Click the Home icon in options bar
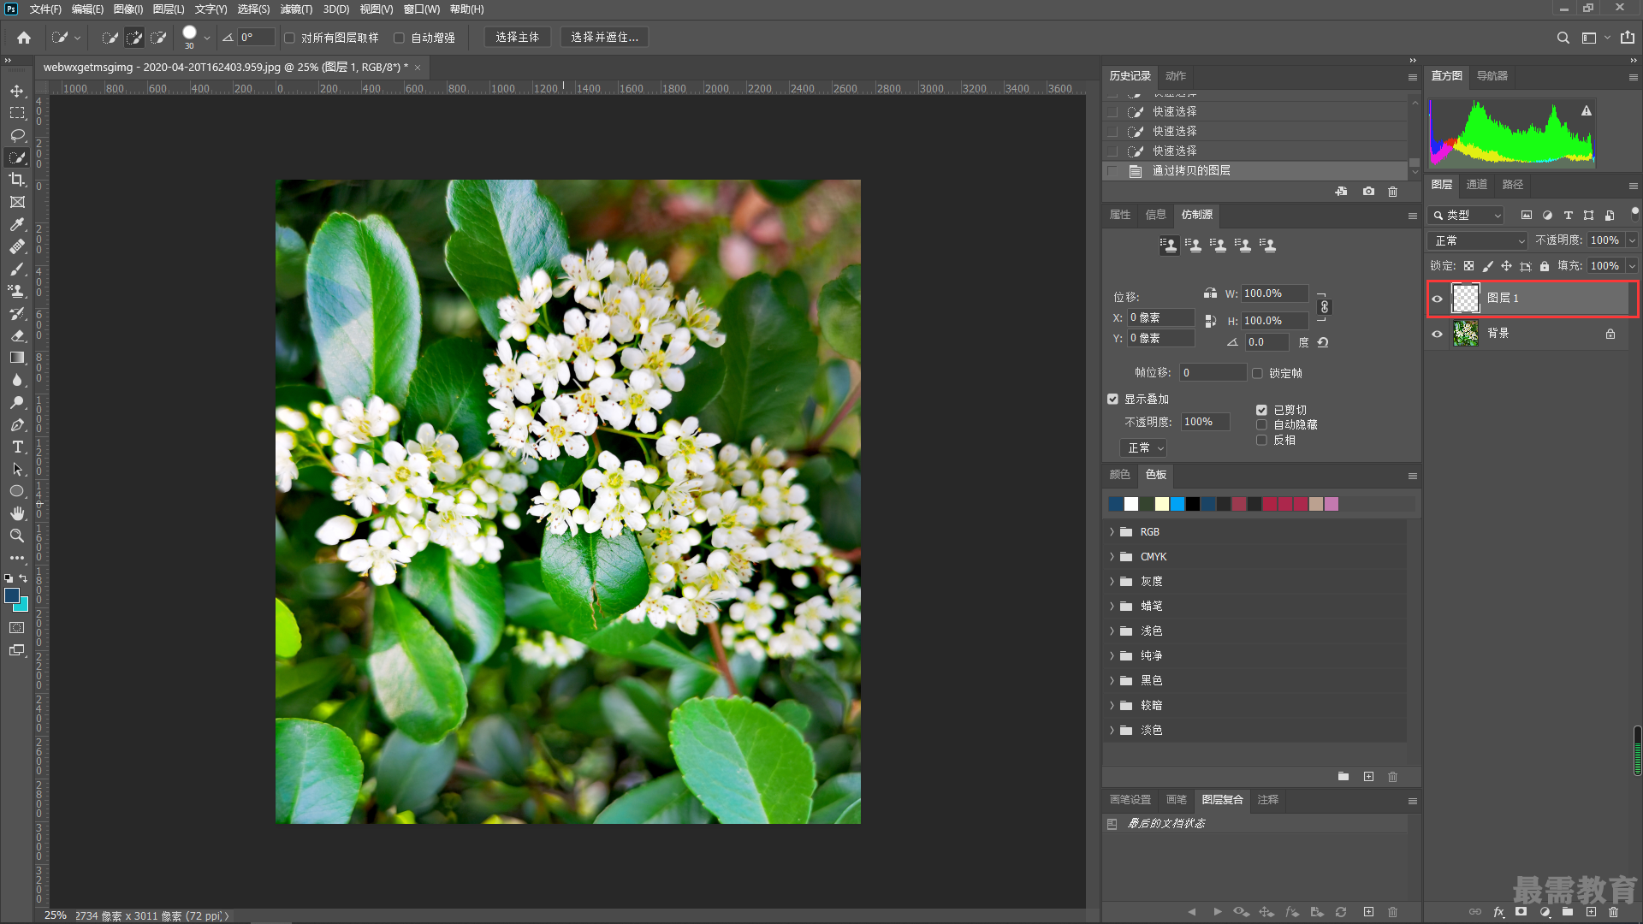 (24, 38)
